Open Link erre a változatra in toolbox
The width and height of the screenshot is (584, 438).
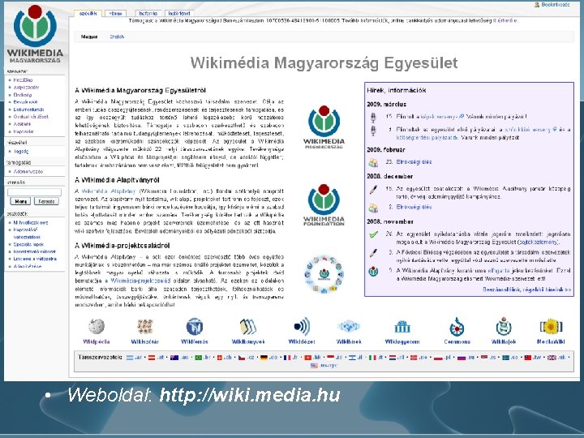[35, 259]
